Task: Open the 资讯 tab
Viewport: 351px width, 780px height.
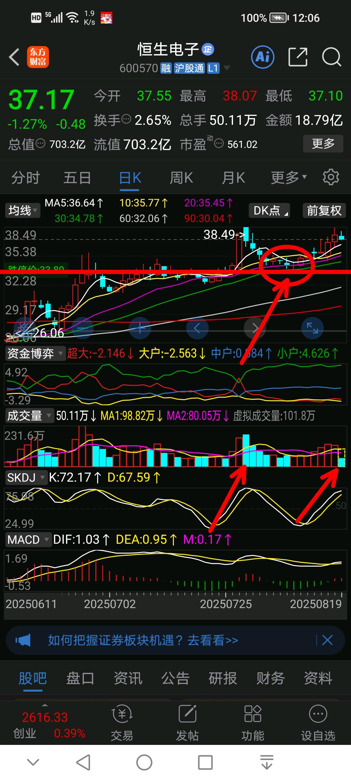Action: pos(128,678)
